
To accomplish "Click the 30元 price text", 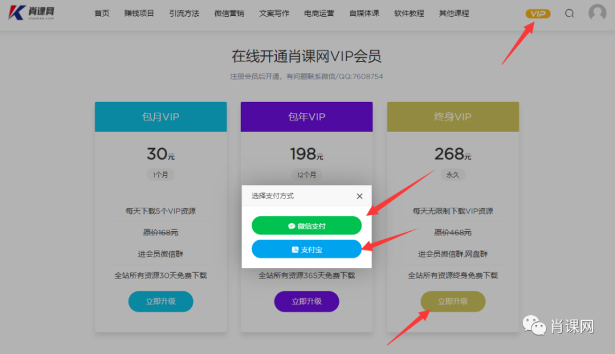I will tap(161, 154).
